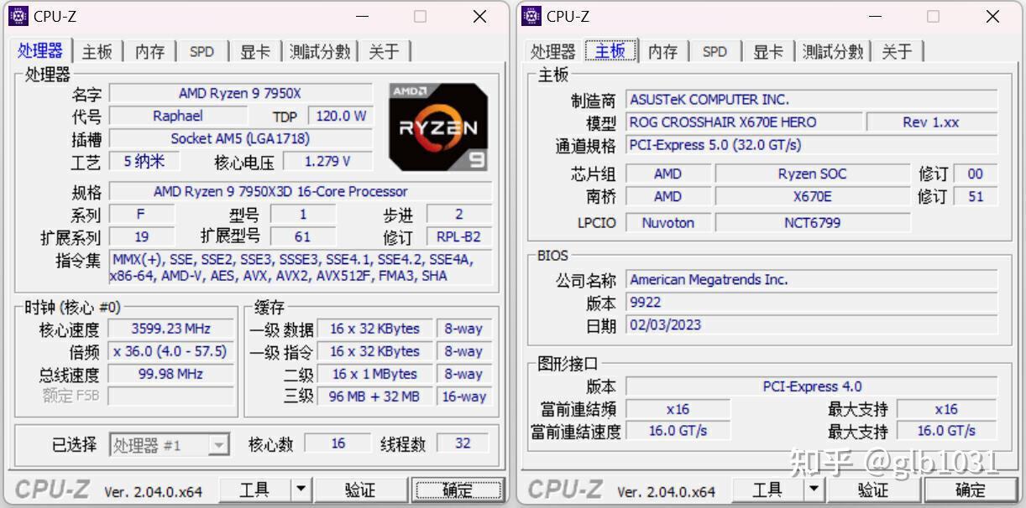Switch to the SPD tab in left window
1026x508 pixels.
point(201,50)
